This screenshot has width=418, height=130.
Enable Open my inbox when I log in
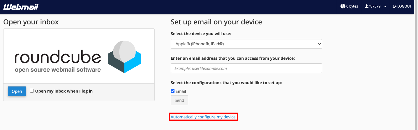32,91
